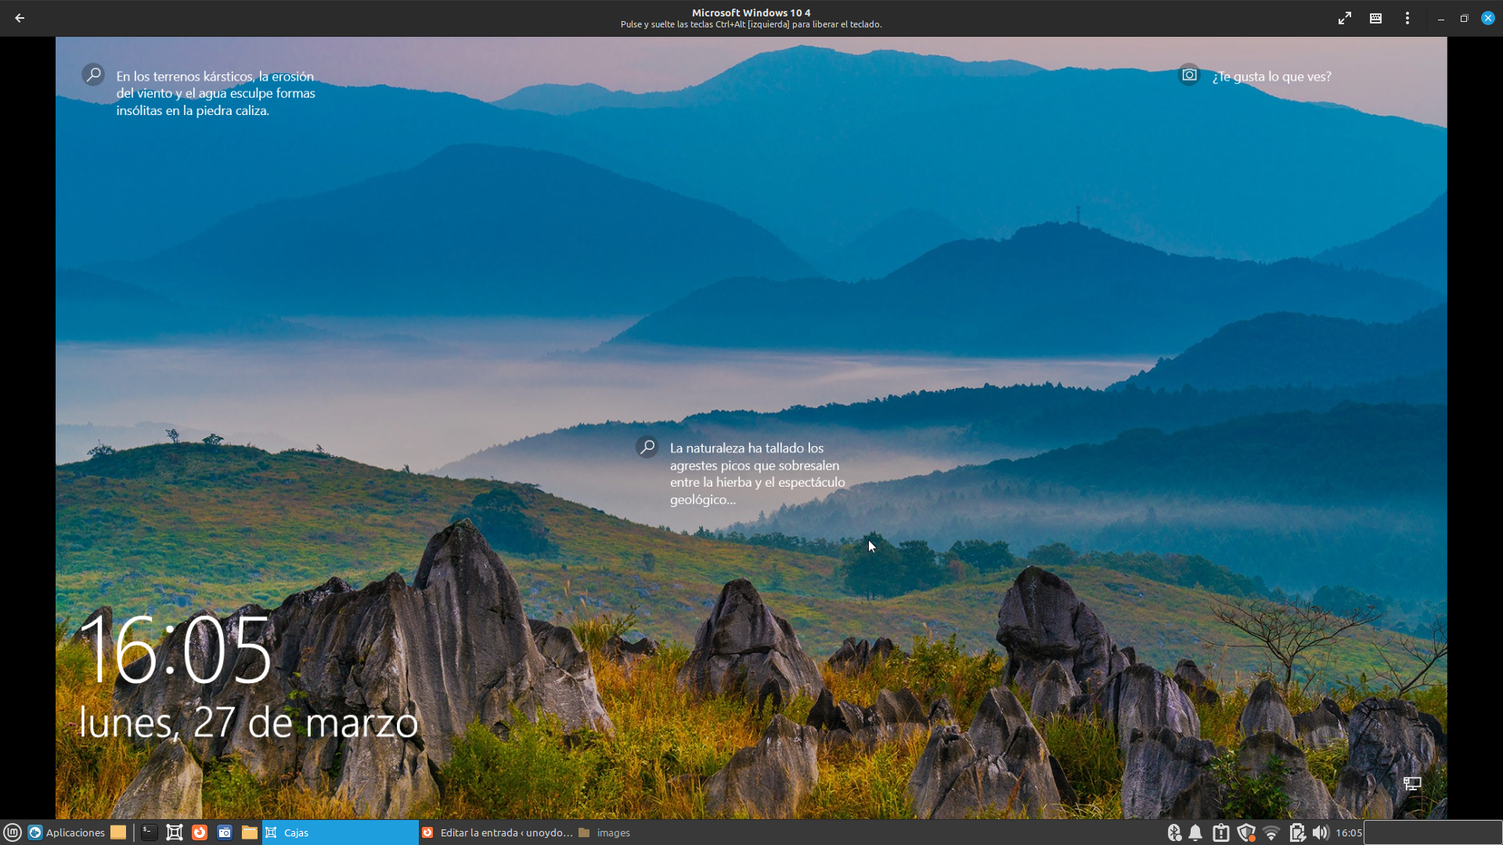The width and height of the screenshot is (1503, 845).
Task: Open the keyboard shortcuts menu icon
Action: [x=1375, y=18]
